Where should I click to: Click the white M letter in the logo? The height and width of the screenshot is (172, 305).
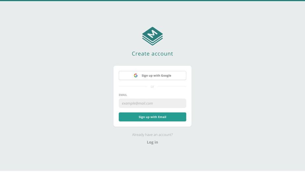click(152, 34)
